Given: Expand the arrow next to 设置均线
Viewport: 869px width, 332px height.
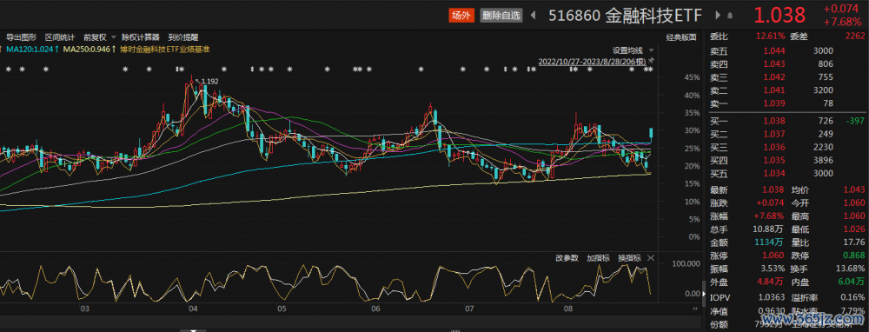Looking at the screenshot, I should [651, 50].
